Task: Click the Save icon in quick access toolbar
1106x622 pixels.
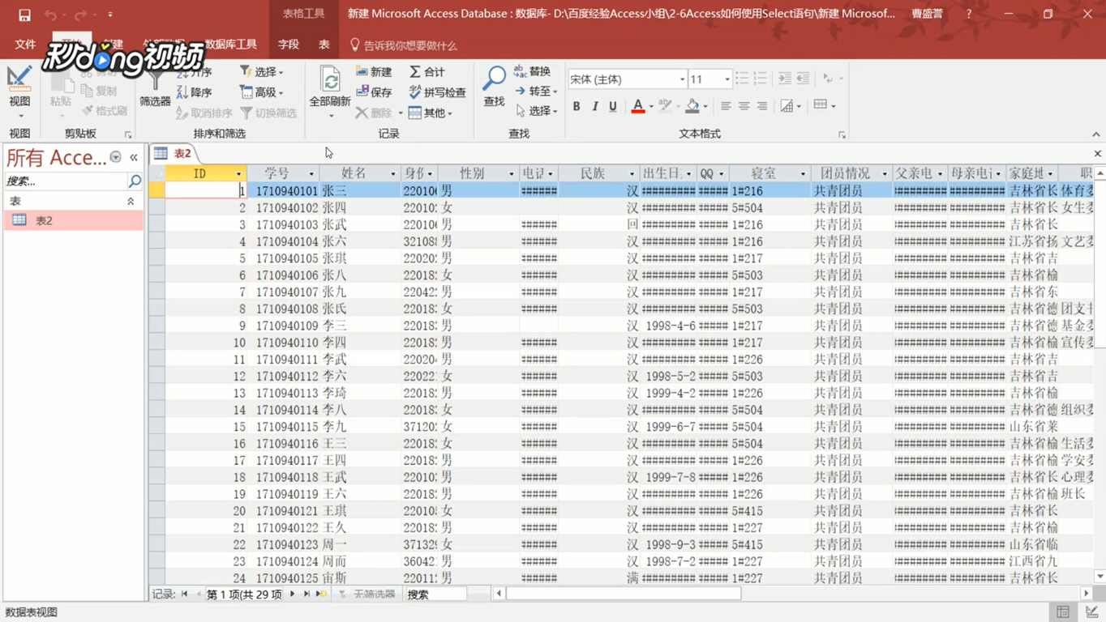Action: (x=24, y=15)
